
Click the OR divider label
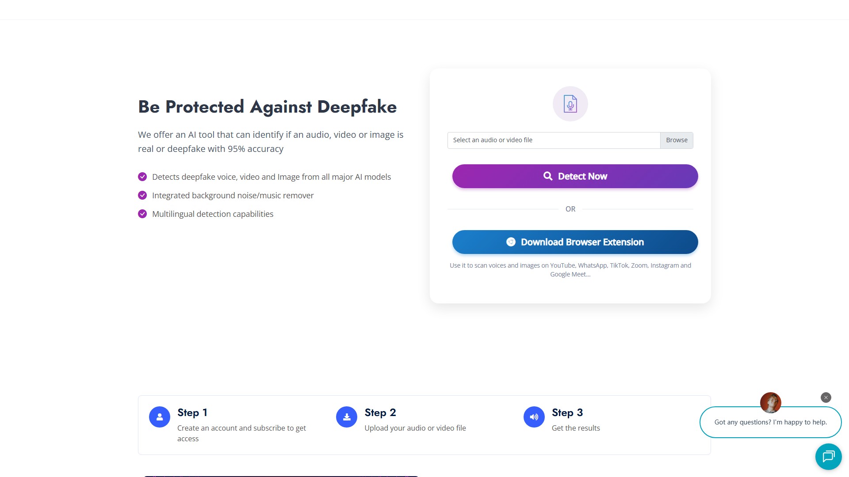tap(570, 208)
